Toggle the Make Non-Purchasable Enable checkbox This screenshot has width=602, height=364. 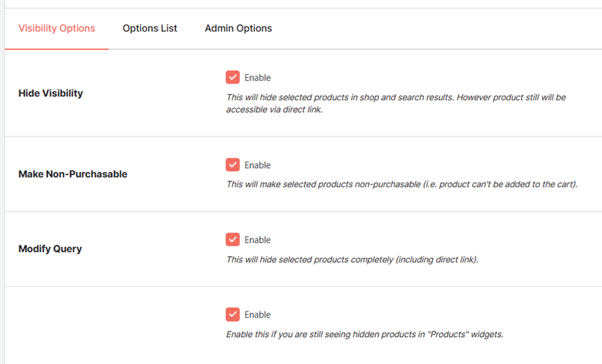(x=232, y=164)
